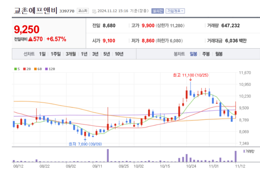The width and height of the screenshot is (260, 175).
Task: Select the 3개월 line chart tab
Action: click(x=71, y=54)
